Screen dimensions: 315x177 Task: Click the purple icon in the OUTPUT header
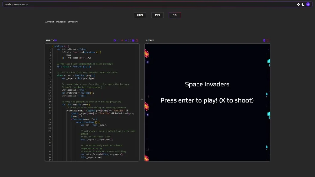coord(264,40)
